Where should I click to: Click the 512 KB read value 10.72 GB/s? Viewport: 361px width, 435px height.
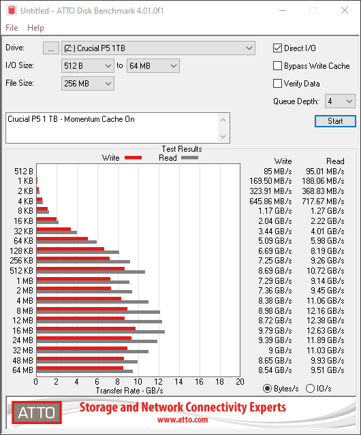click(325, 271)
